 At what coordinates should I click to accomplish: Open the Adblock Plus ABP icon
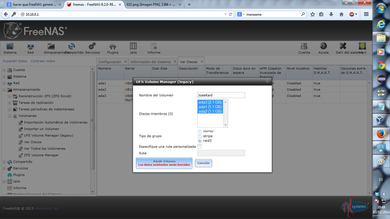(352, 14)
